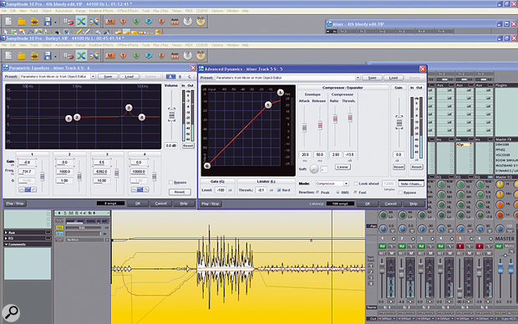Click New project icon in 4th Moody edit window toolbar

[x=8, y=22]
